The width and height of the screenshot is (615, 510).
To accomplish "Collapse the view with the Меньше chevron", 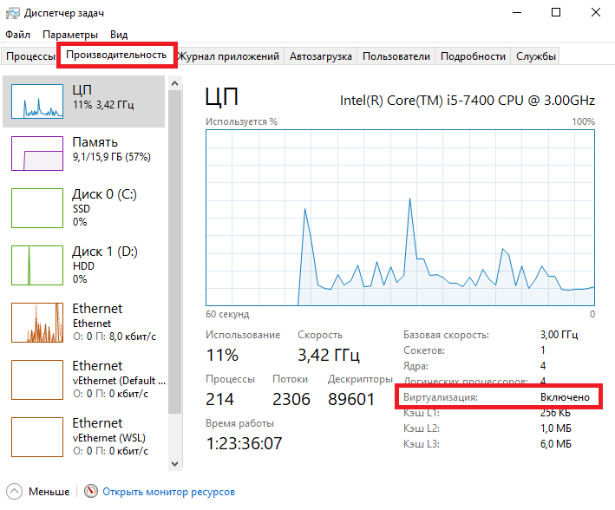I will pyautogui.click(x=14, y=492).
